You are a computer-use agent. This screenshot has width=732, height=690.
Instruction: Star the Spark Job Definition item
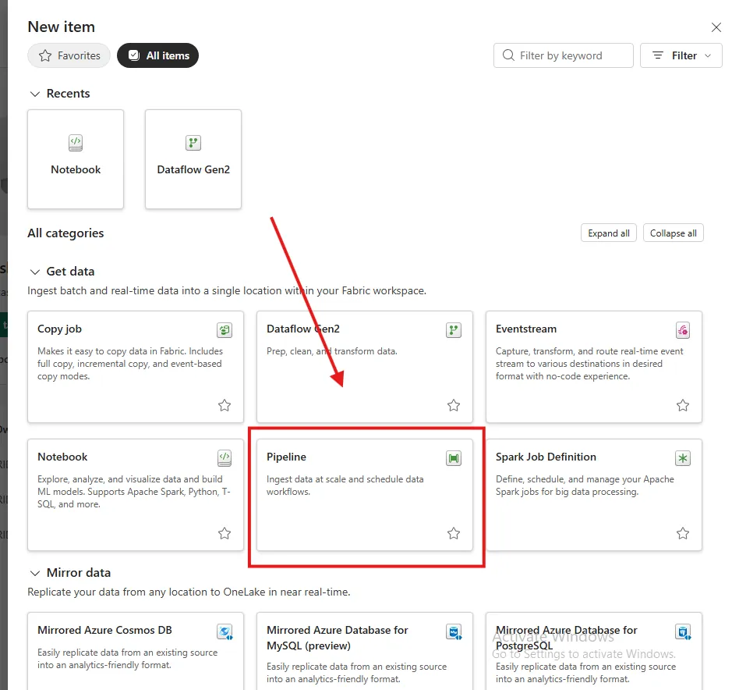(x=683, y=533)
